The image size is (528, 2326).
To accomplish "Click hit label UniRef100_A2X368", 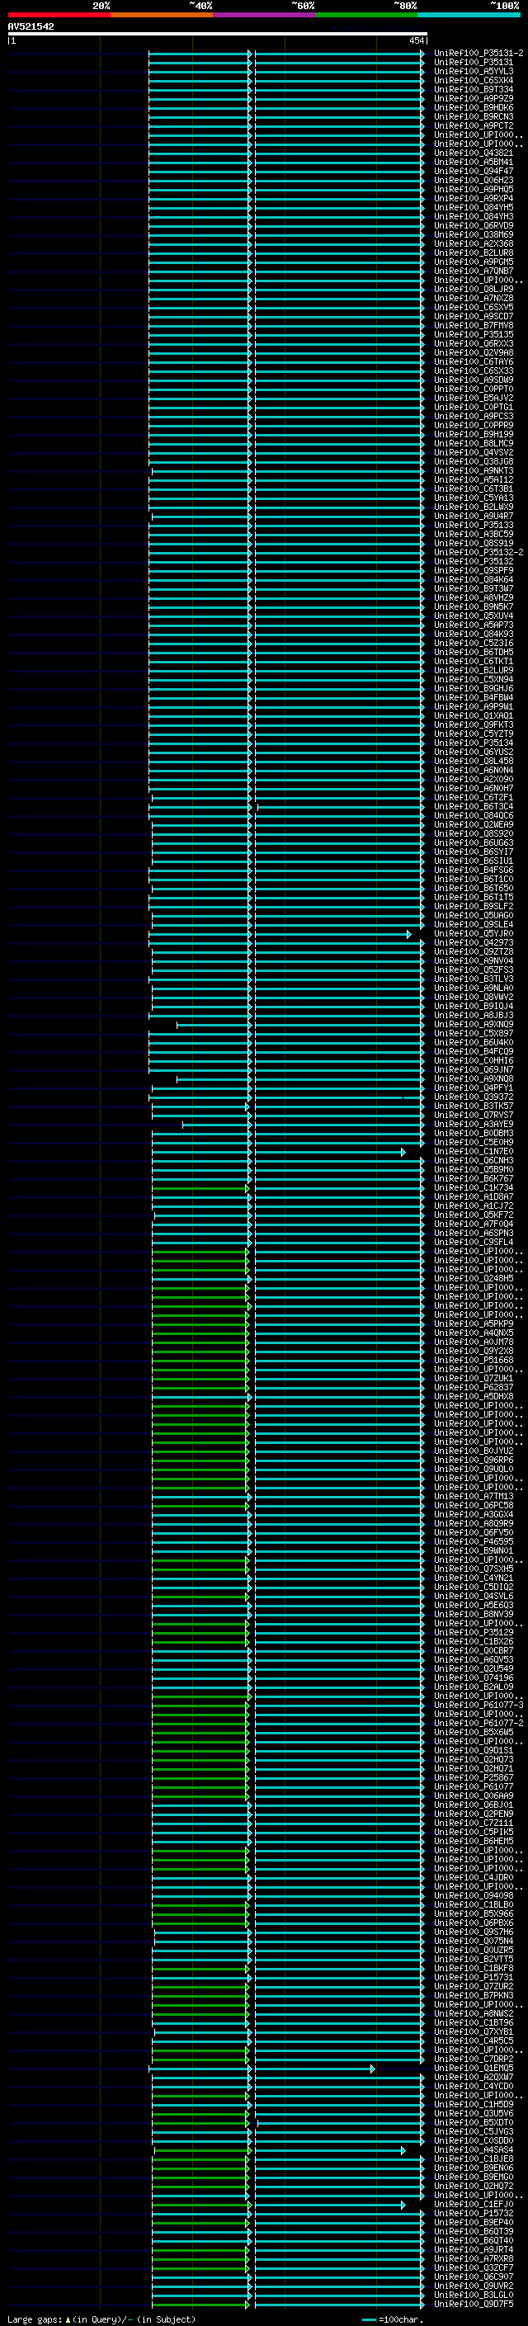I will point(474,243).
